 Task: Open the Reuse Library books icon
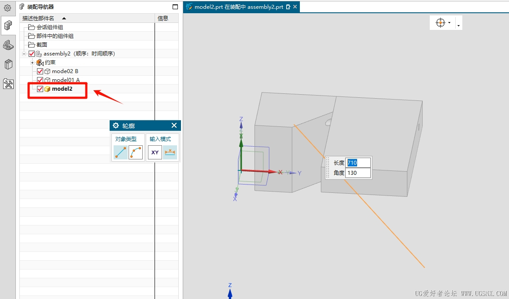(x=8, y=64)
